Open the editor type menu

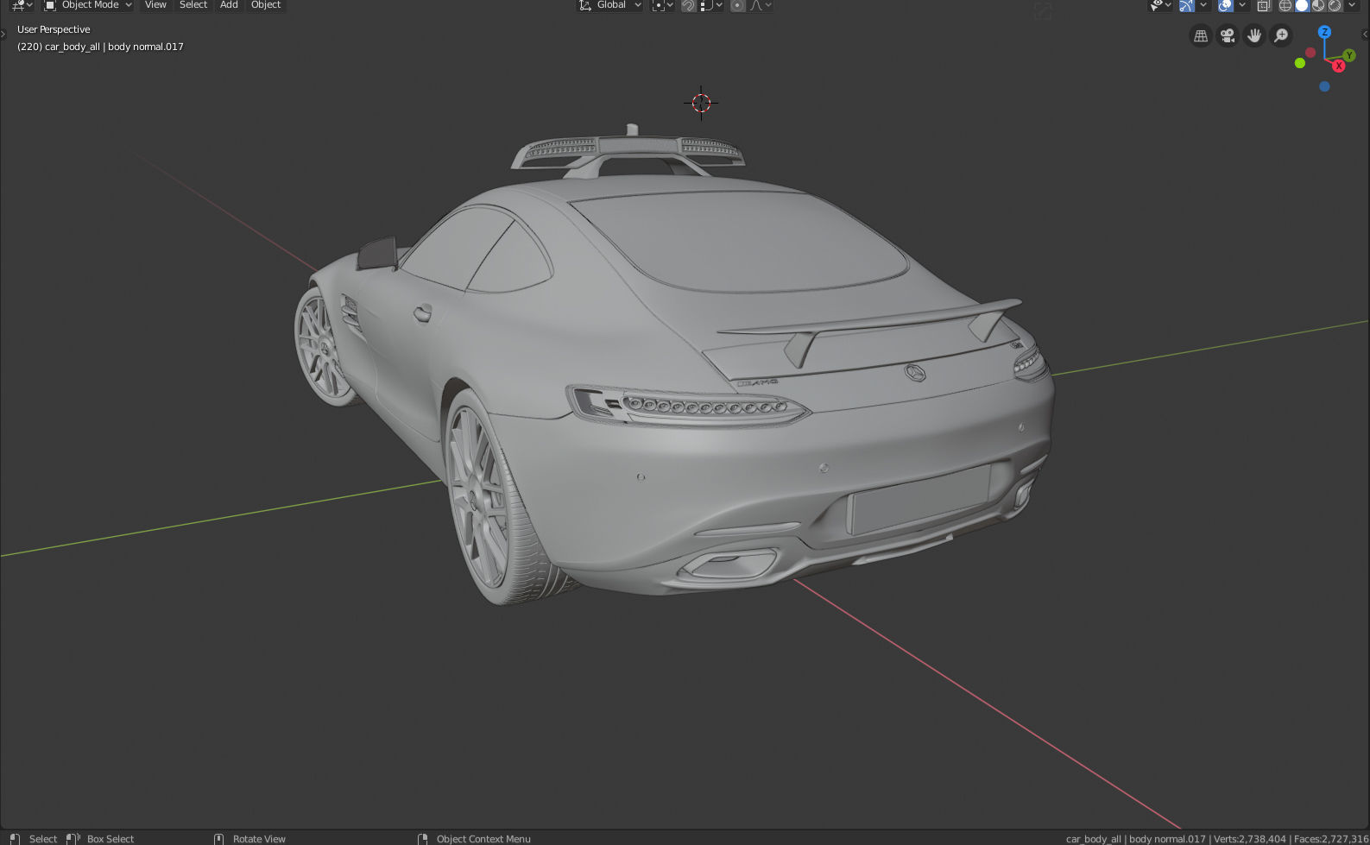[x=22, y=5]
